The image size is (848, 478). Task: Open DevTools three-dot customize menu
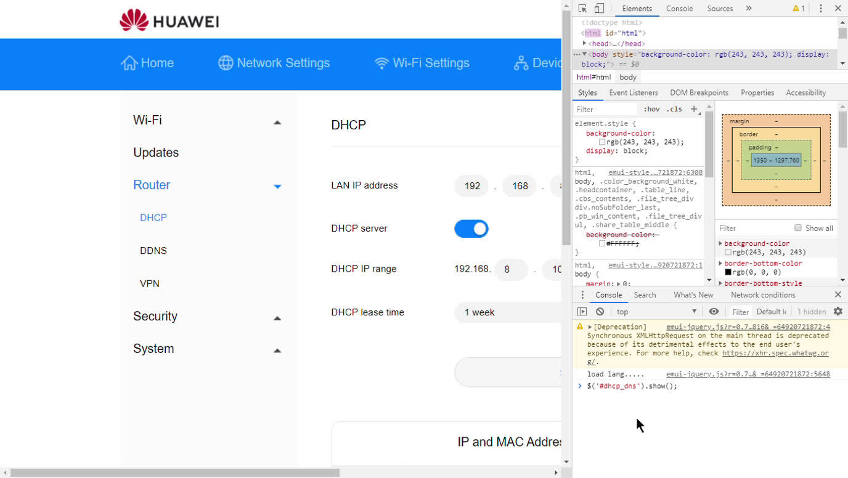(820, 9)
